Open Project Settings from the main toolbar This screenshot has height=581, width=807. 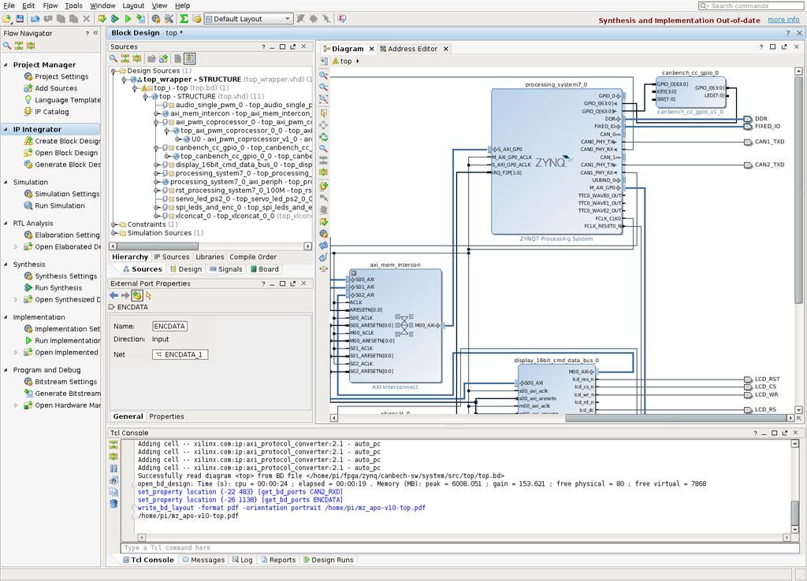(156, 19)
